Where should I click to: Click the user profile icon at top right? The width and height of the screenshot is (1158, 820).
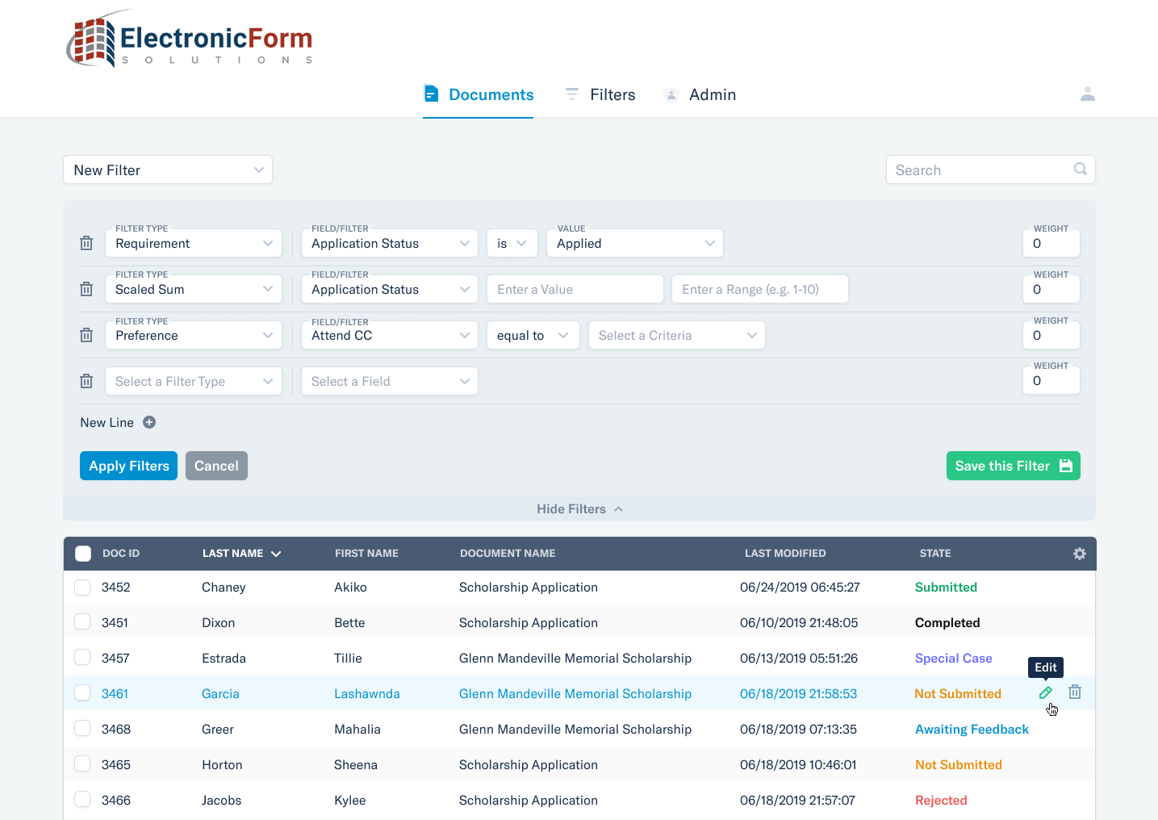pos(1088,94)
